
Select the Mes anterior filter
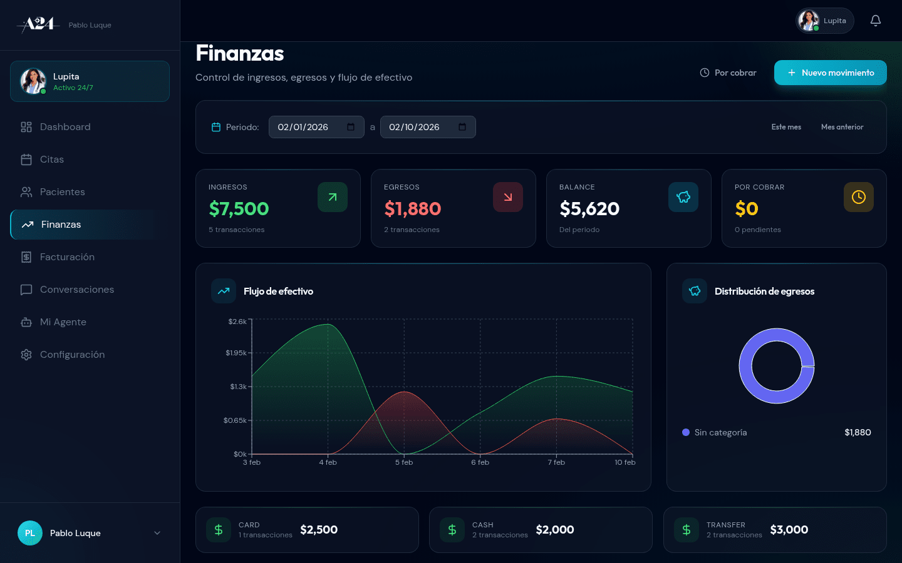click(x=842, y=127)
